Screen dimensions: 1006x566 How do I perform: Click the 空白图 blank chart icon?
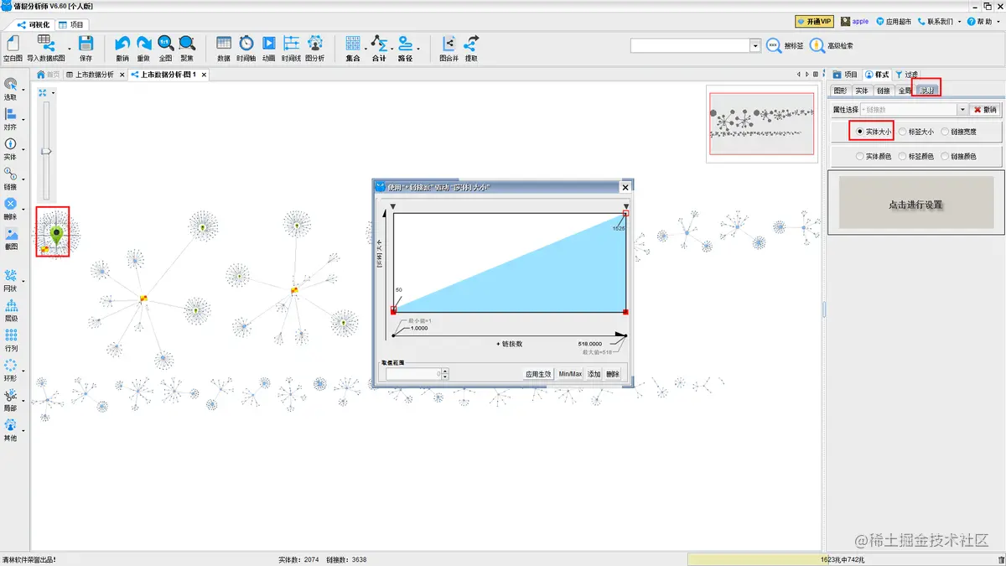[x=12, y=44]
